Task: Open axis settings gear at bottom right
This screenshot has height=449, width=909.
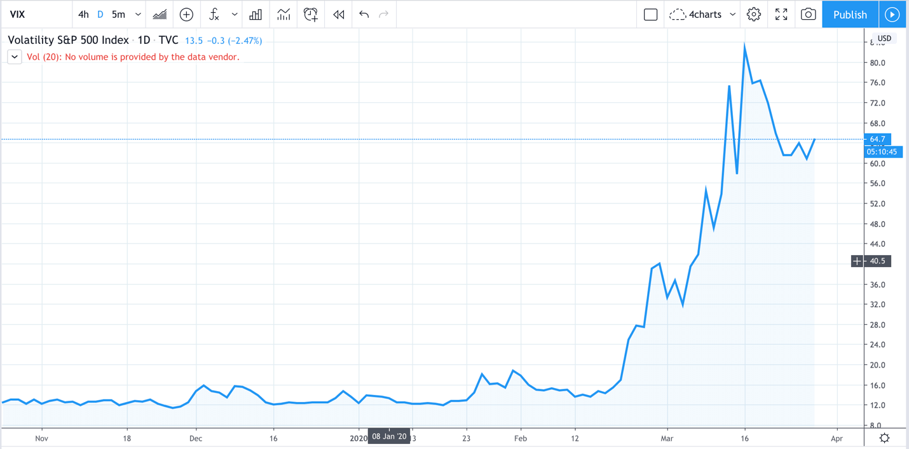Action: click(884, 438)
